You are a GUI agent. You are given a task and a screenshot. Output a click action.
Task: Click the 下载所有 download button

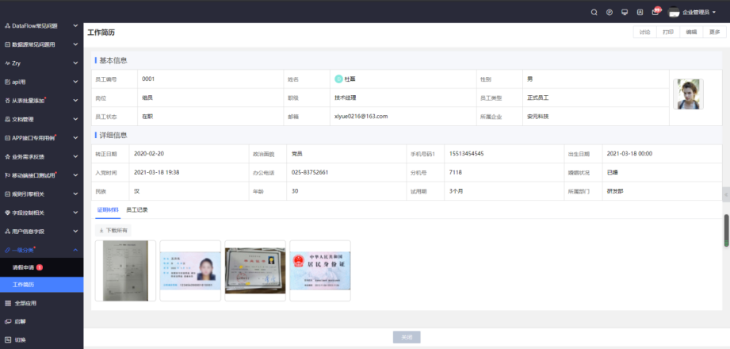coord(113,230)
